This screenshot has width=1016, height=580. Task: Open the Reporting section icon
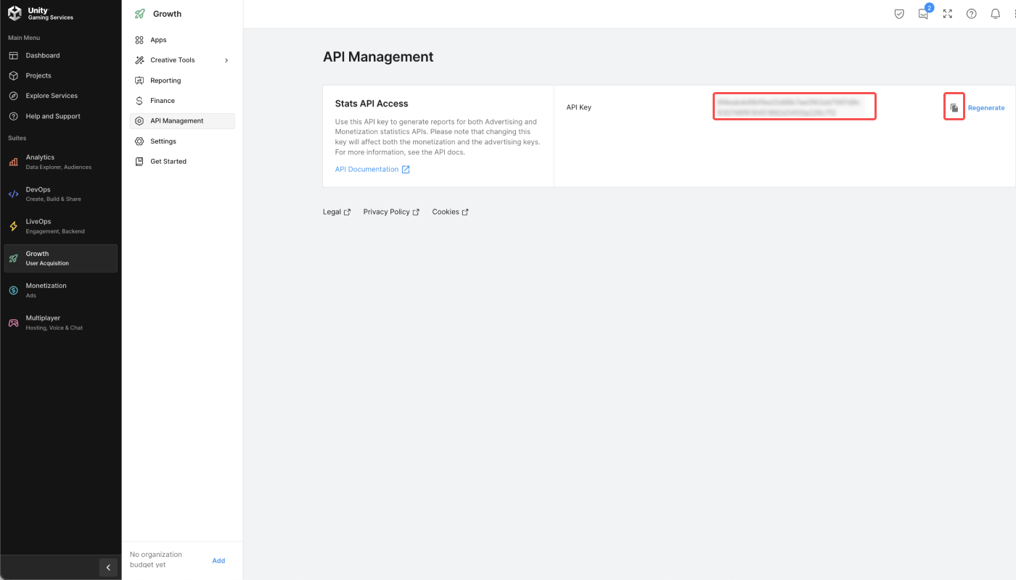pos(139,80)
